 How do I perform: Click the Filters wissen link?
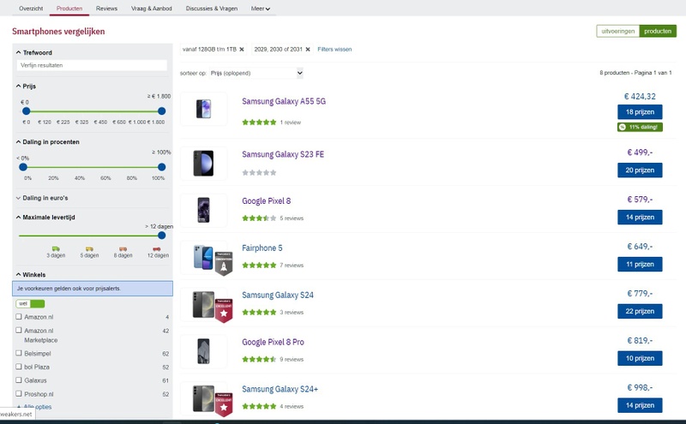pyautogui.click(x=334, y=50)
